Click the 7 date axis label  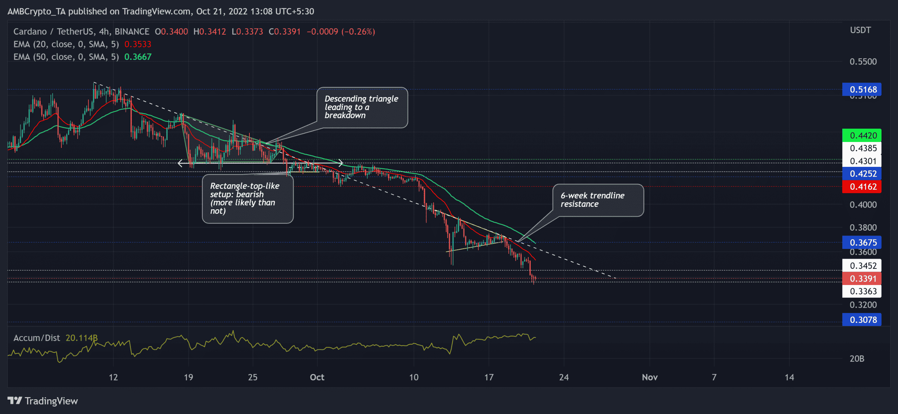pyautogui.click(x=714, y=377)
